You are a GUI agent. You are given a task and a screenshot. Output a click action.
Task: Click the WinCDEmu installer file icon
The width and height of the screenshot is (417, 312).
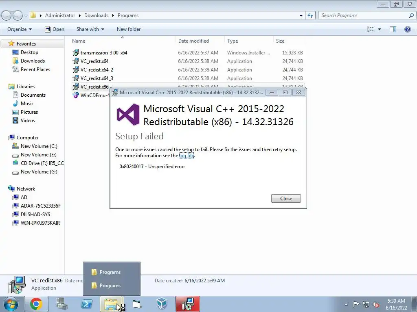click(x=76, y=95)
